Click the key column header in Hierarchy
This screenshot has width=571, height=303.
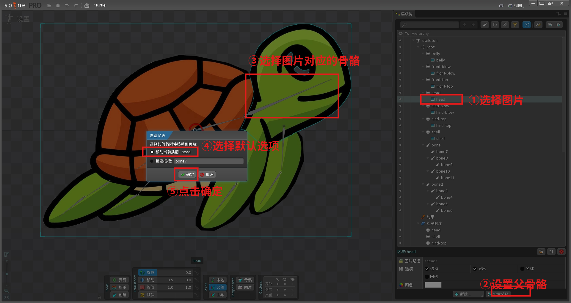[407, 34]
